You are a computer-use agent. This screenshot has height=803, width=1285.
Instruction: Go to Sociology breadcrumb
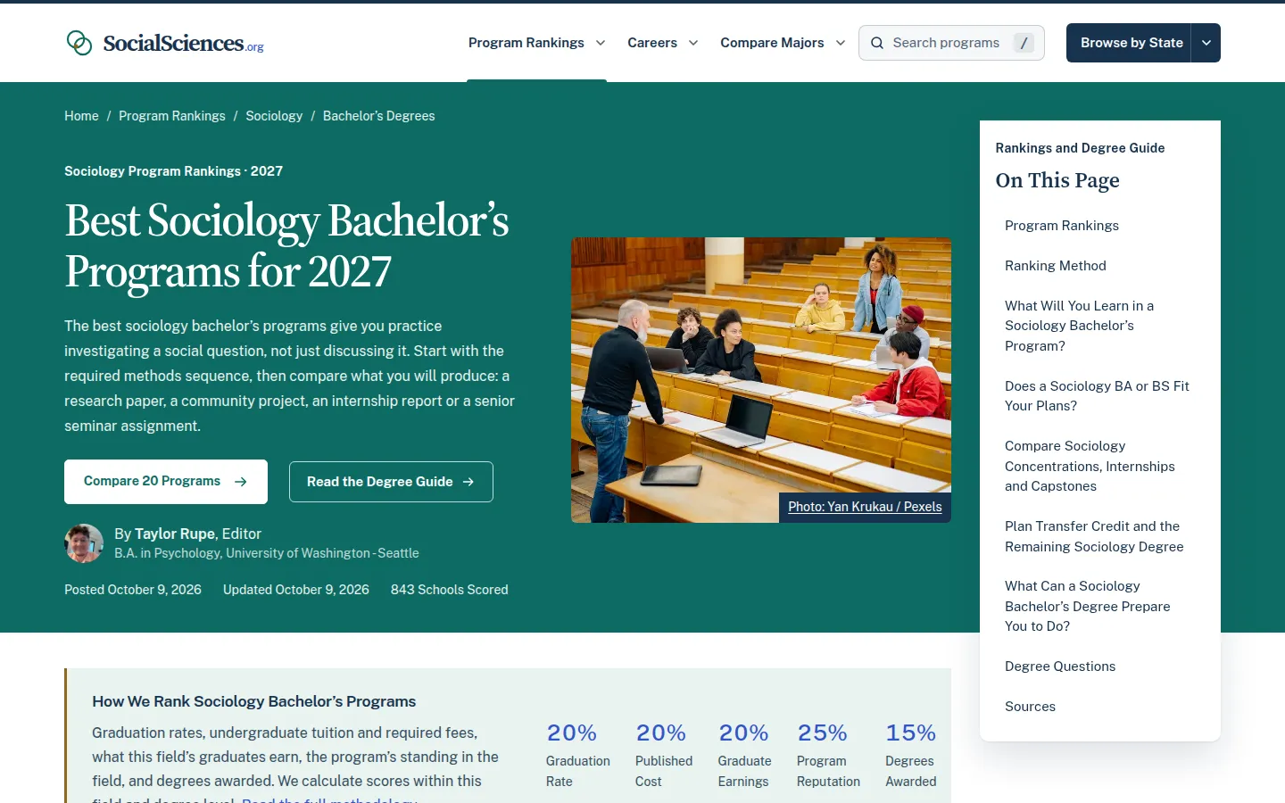tap(274, 116)
